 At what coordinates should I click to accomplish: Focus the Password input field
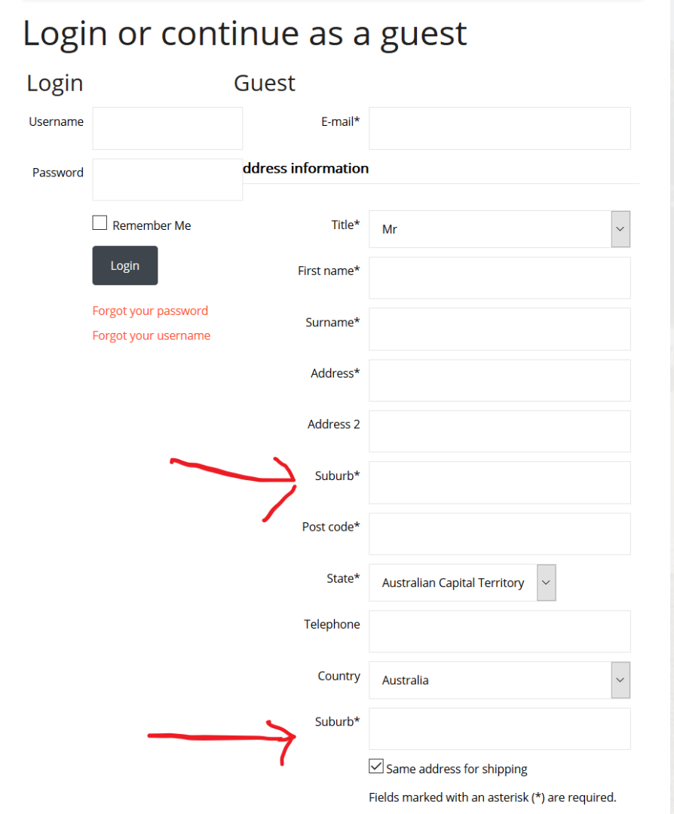(167, 179)
